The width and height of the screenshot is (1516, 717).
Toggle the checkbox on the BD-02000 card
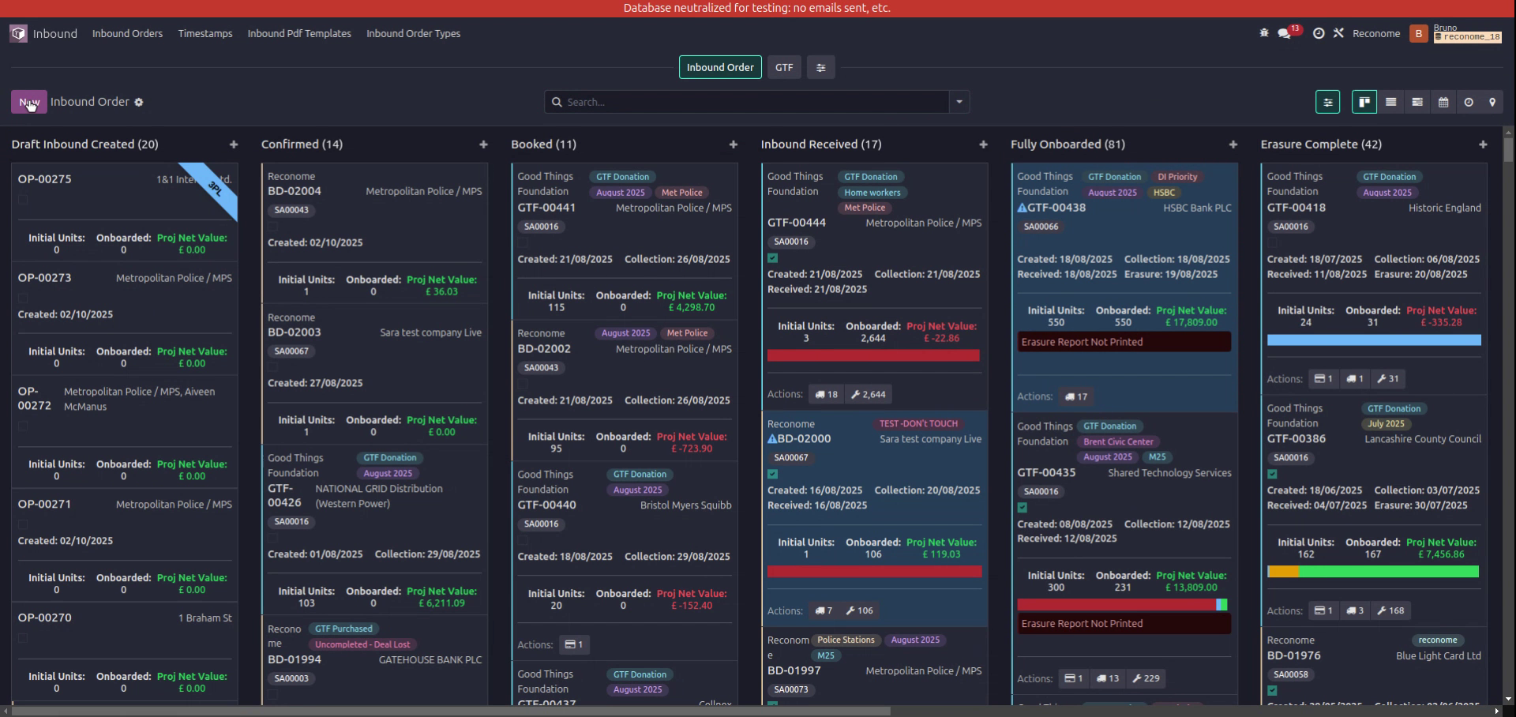pos(772,474)
